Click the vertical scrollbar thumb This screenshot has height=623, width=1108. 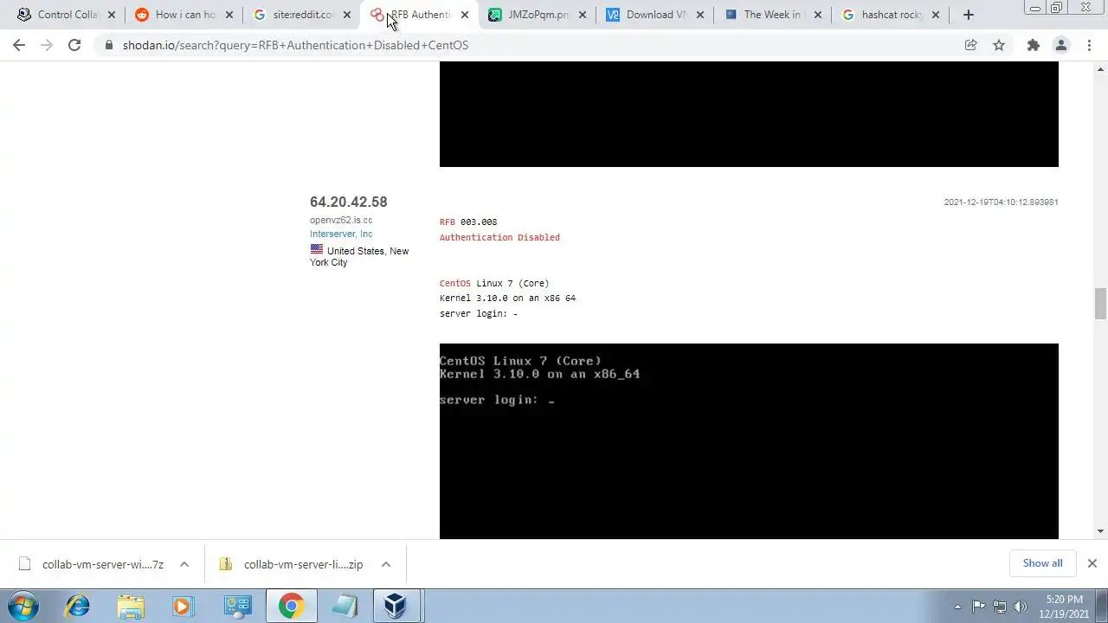click(x=1100, y=304)
